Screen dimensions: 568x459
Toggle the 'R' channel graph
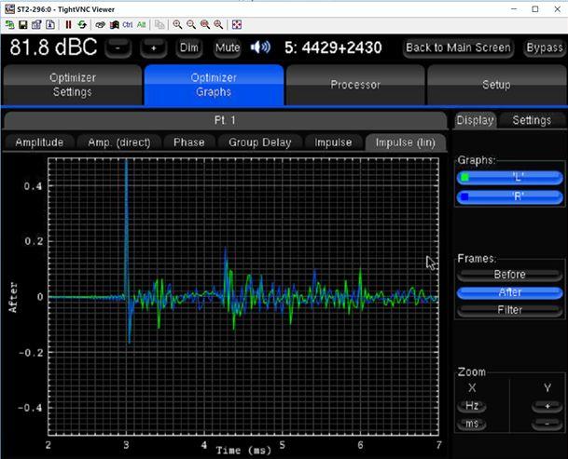pos(509,196)
